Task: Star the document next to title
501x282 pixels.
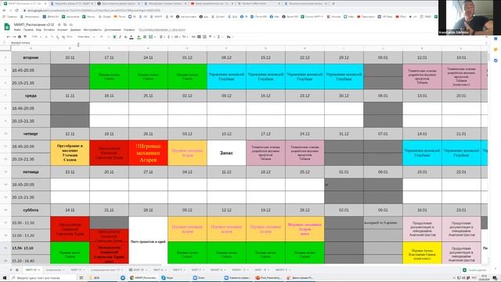Action: (59, 24)
